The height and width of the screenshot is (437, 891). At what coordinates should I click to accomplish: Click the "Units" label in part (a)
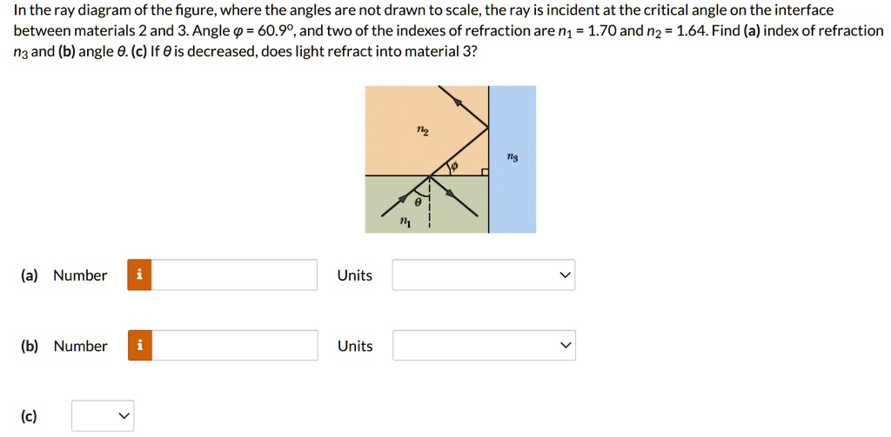pyautogui.click(x=355, y=275)
